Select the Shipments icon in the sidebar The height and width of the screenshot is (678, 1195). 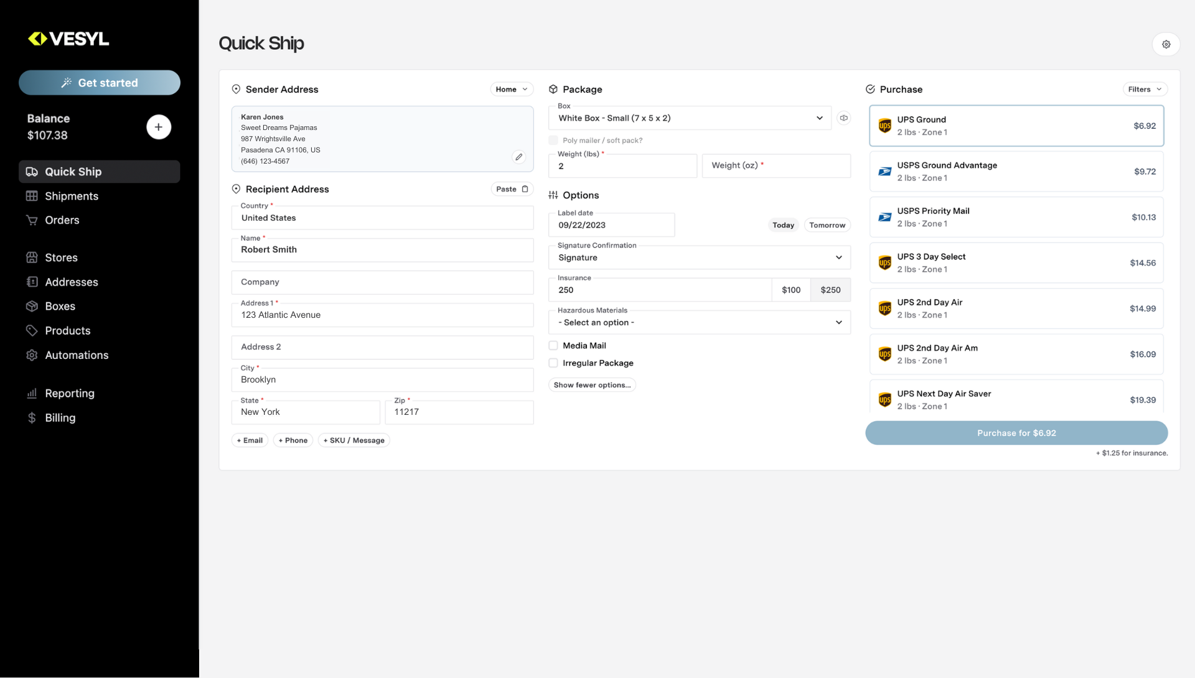(x=32, y=196)
